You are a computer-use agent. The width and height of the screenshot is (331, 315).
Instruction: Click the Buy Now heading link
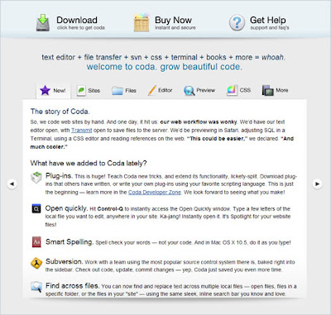click(x=173, y=20)
